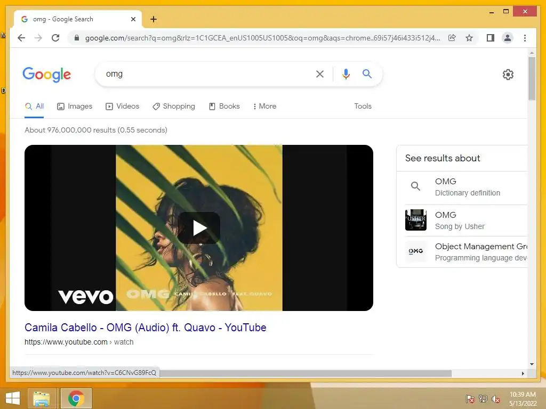The image size is (546, 409).
Task: Go back to the previous page
Action: [x=21, y=38]
